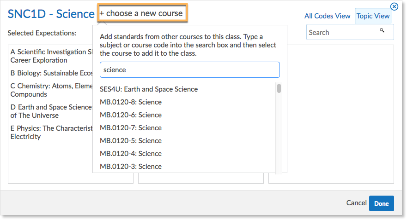Choose MB.0120-6: Science from list
Image resolution: width=407 pixels, height=220 pixels.
[x=131, y=115]
